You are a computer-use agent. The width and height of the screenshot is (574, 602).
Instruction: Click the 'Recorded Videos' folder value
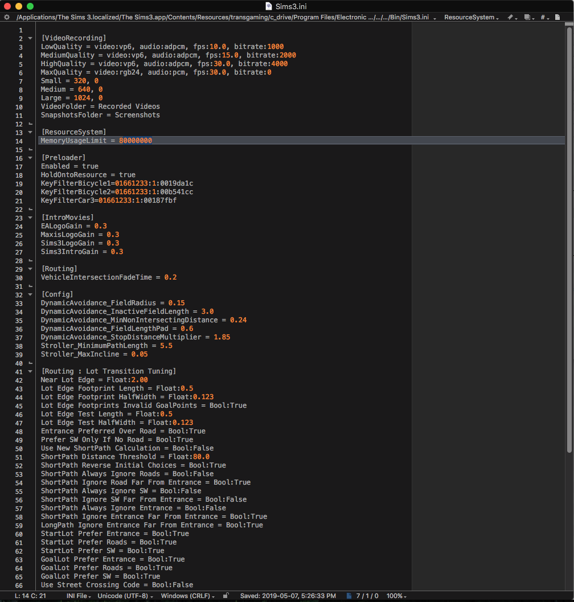click(x=129, y=107)
